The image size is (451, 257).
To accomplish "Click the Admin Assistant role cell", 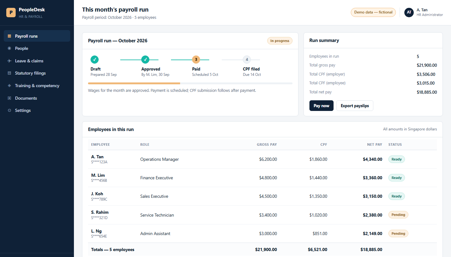I will click(155, 233).
